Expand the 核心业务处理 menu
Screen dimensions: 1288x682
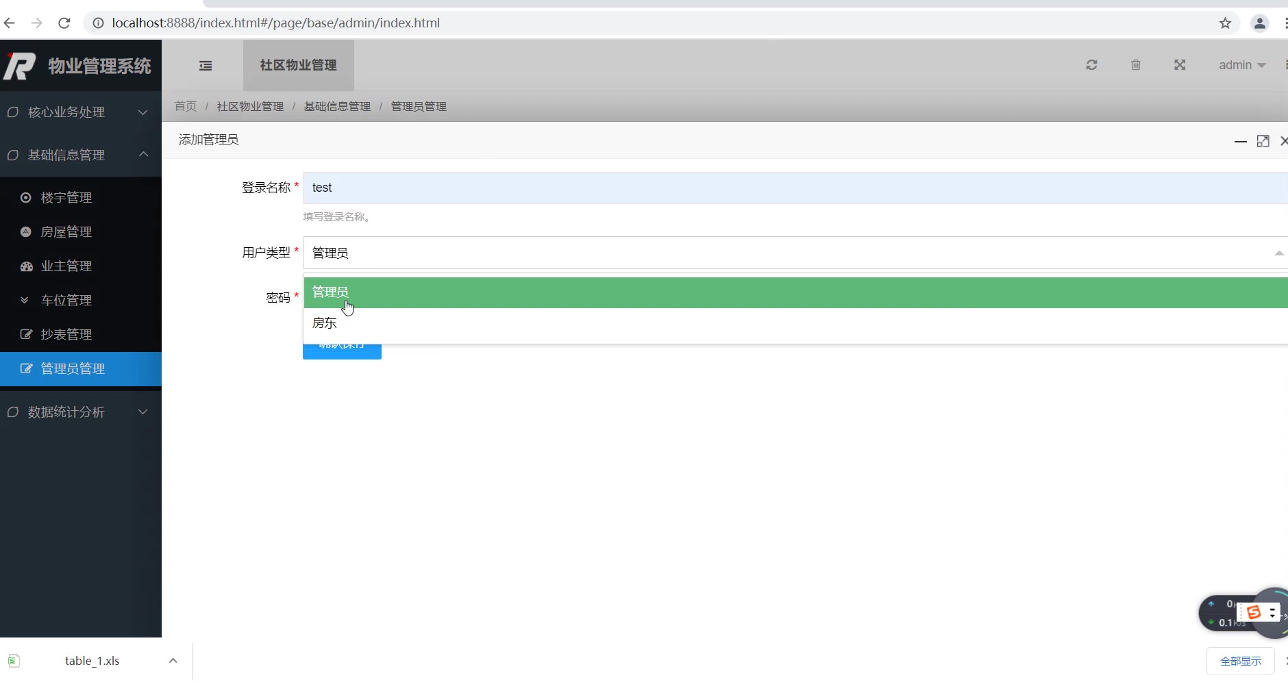coord(81,112)
